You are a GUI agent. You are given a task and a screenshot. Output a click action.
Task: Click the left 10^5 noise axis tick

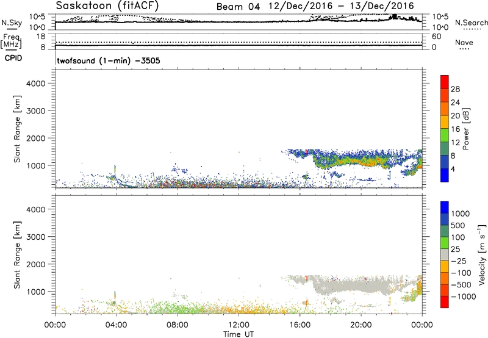point(37,17)
